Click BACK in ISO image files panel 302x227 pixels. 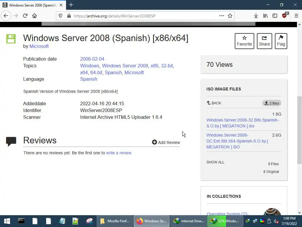click(x=214, y=103)
